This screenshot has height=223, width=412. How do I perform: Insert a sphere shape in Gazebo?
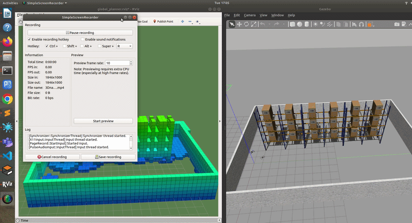(x=300, y=24)
